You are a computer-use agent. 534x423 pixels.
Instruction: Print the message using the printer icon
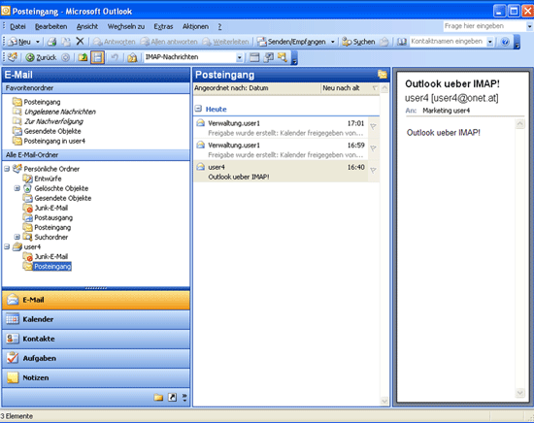coord(51,42)
